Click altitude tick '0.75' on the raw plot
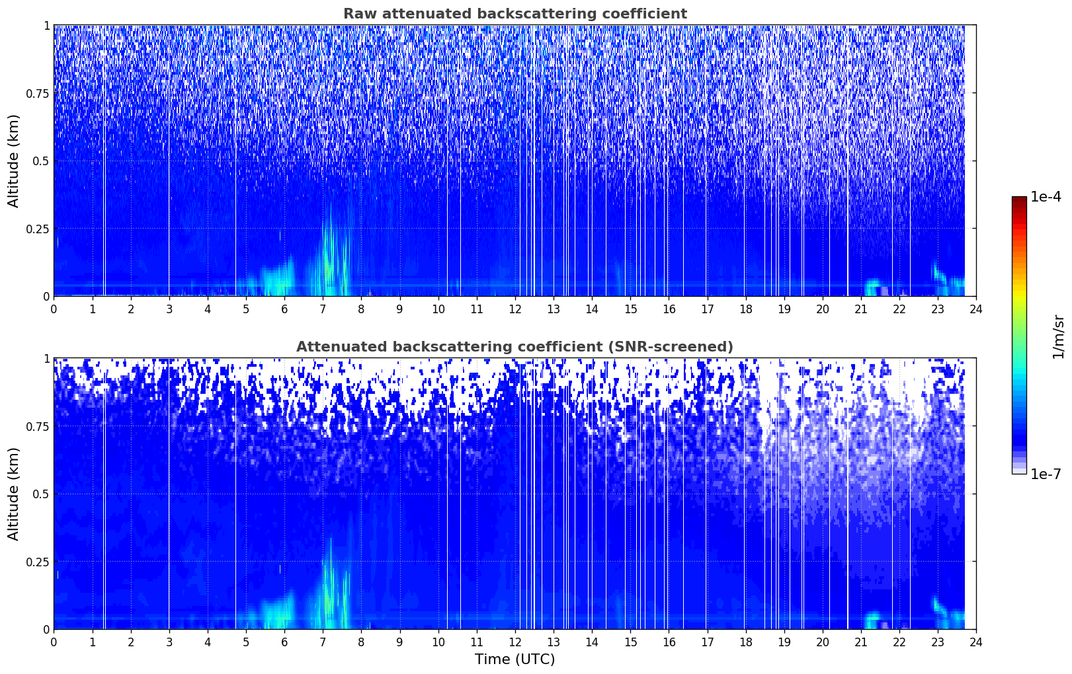Viewport: 1072px width, 674px height. tap(38, 93)
